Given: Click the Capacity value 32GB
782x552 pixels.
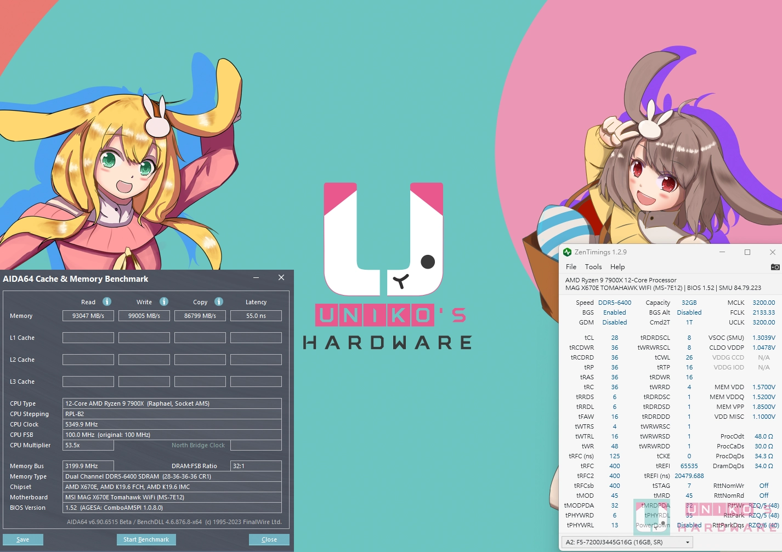Looking at the screenshot, I should point(689,303).
